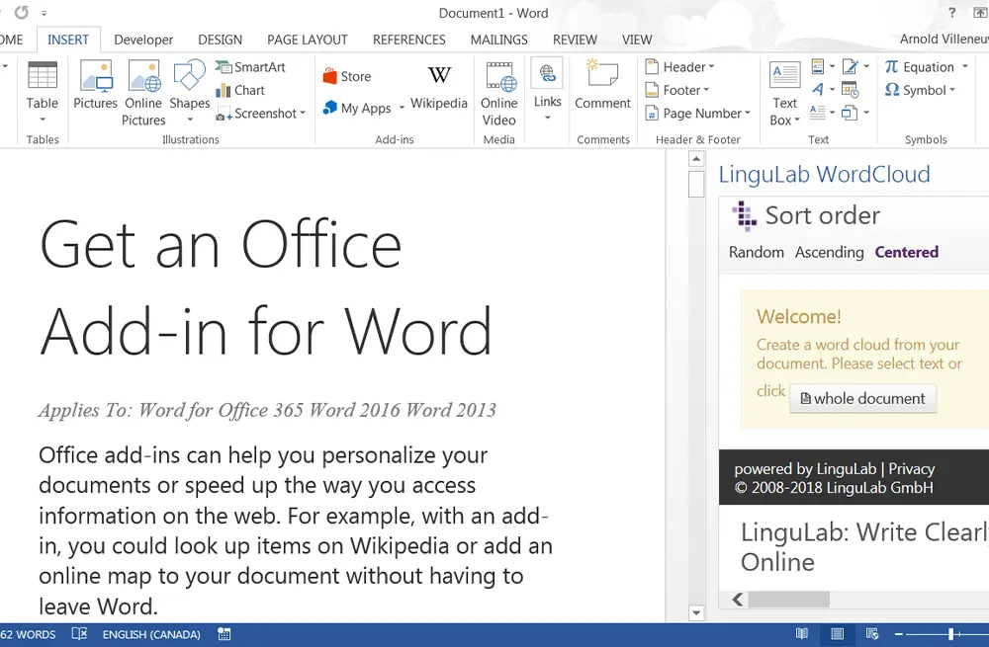This screenshot has width=989, height=647.
Task: Open the Symbol dropdown arrow
Action: click(x=952, y=90)
